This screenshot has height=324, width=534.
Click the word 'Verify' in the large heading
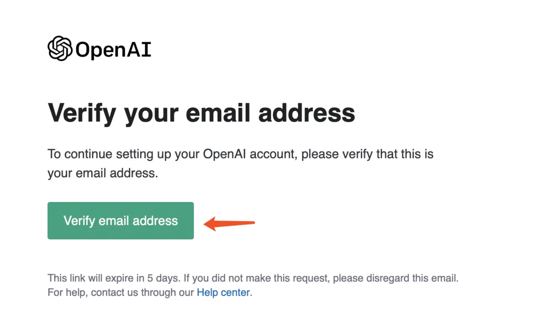(82, 114)
